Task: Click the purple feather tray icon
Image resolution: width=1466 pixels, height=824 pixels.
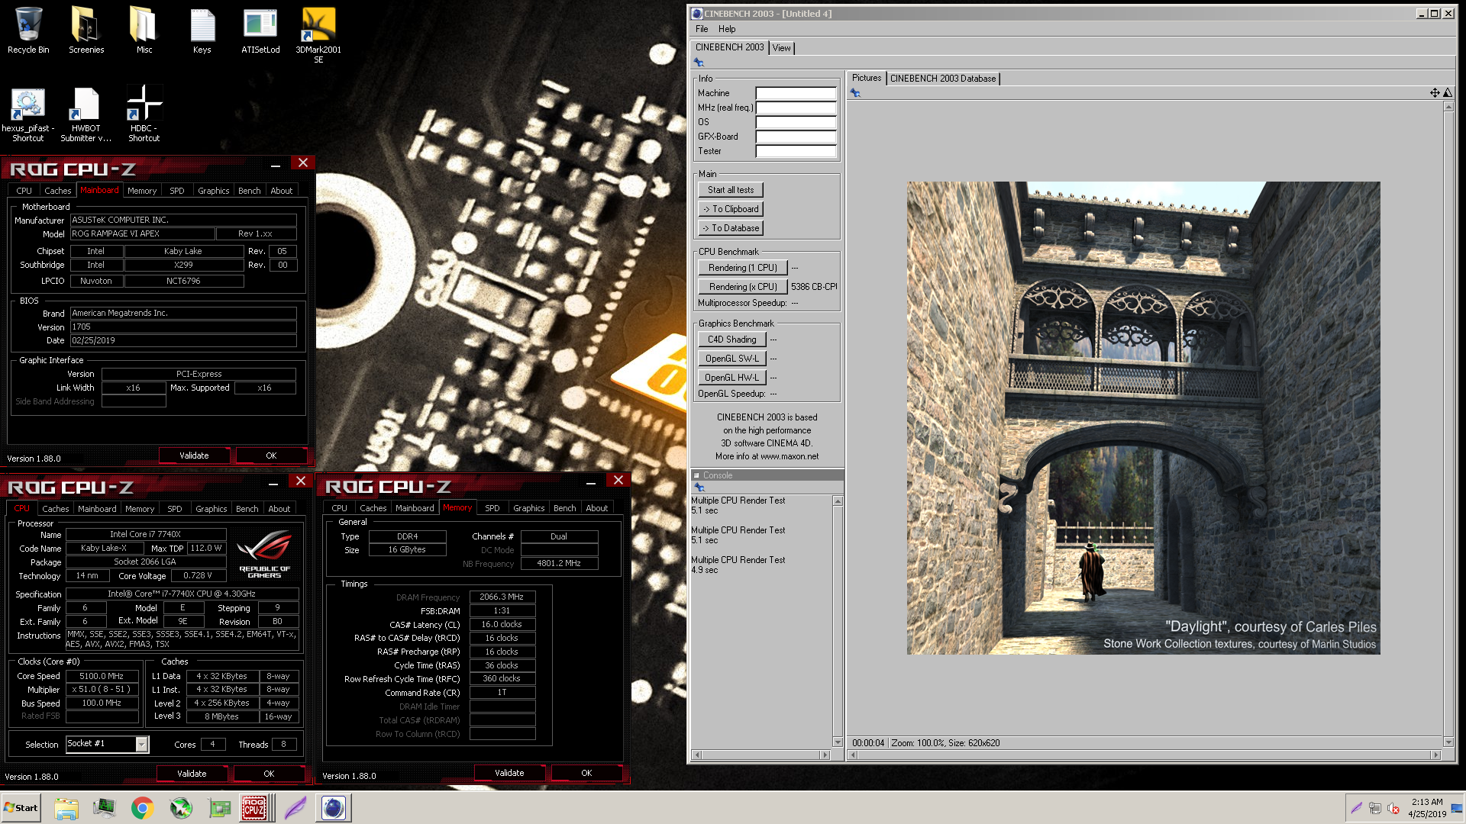Action: 1357,809
